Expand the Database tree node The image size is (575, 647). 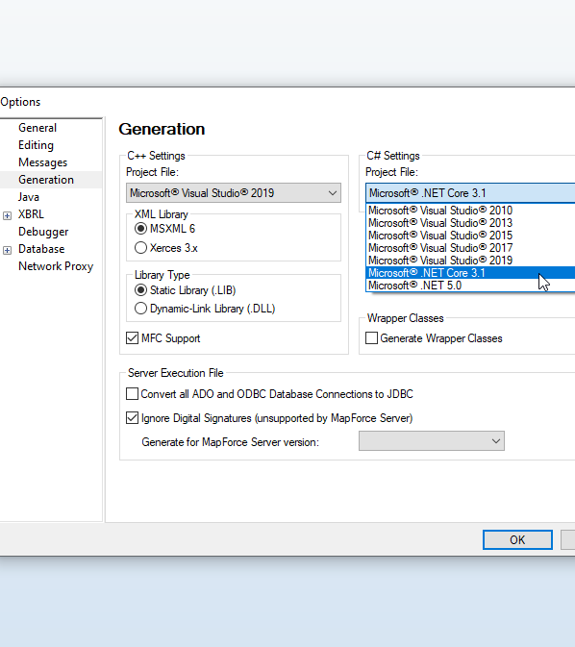[x=7, y=251]
